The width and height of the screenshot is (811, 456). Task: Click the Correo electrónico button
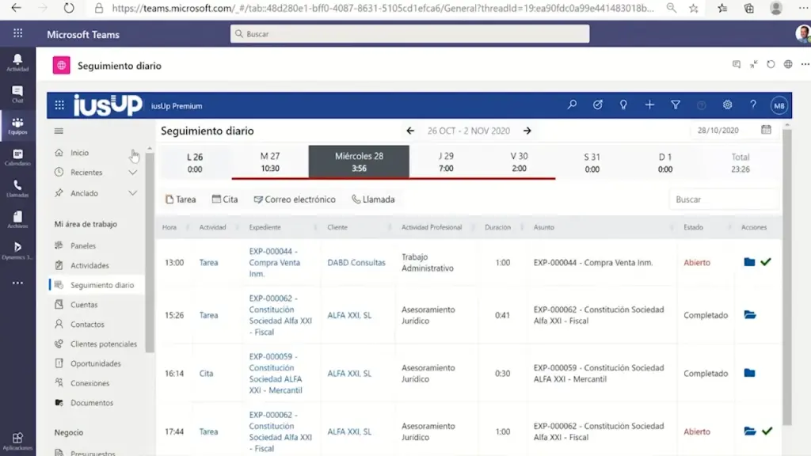tap(295, 199)
